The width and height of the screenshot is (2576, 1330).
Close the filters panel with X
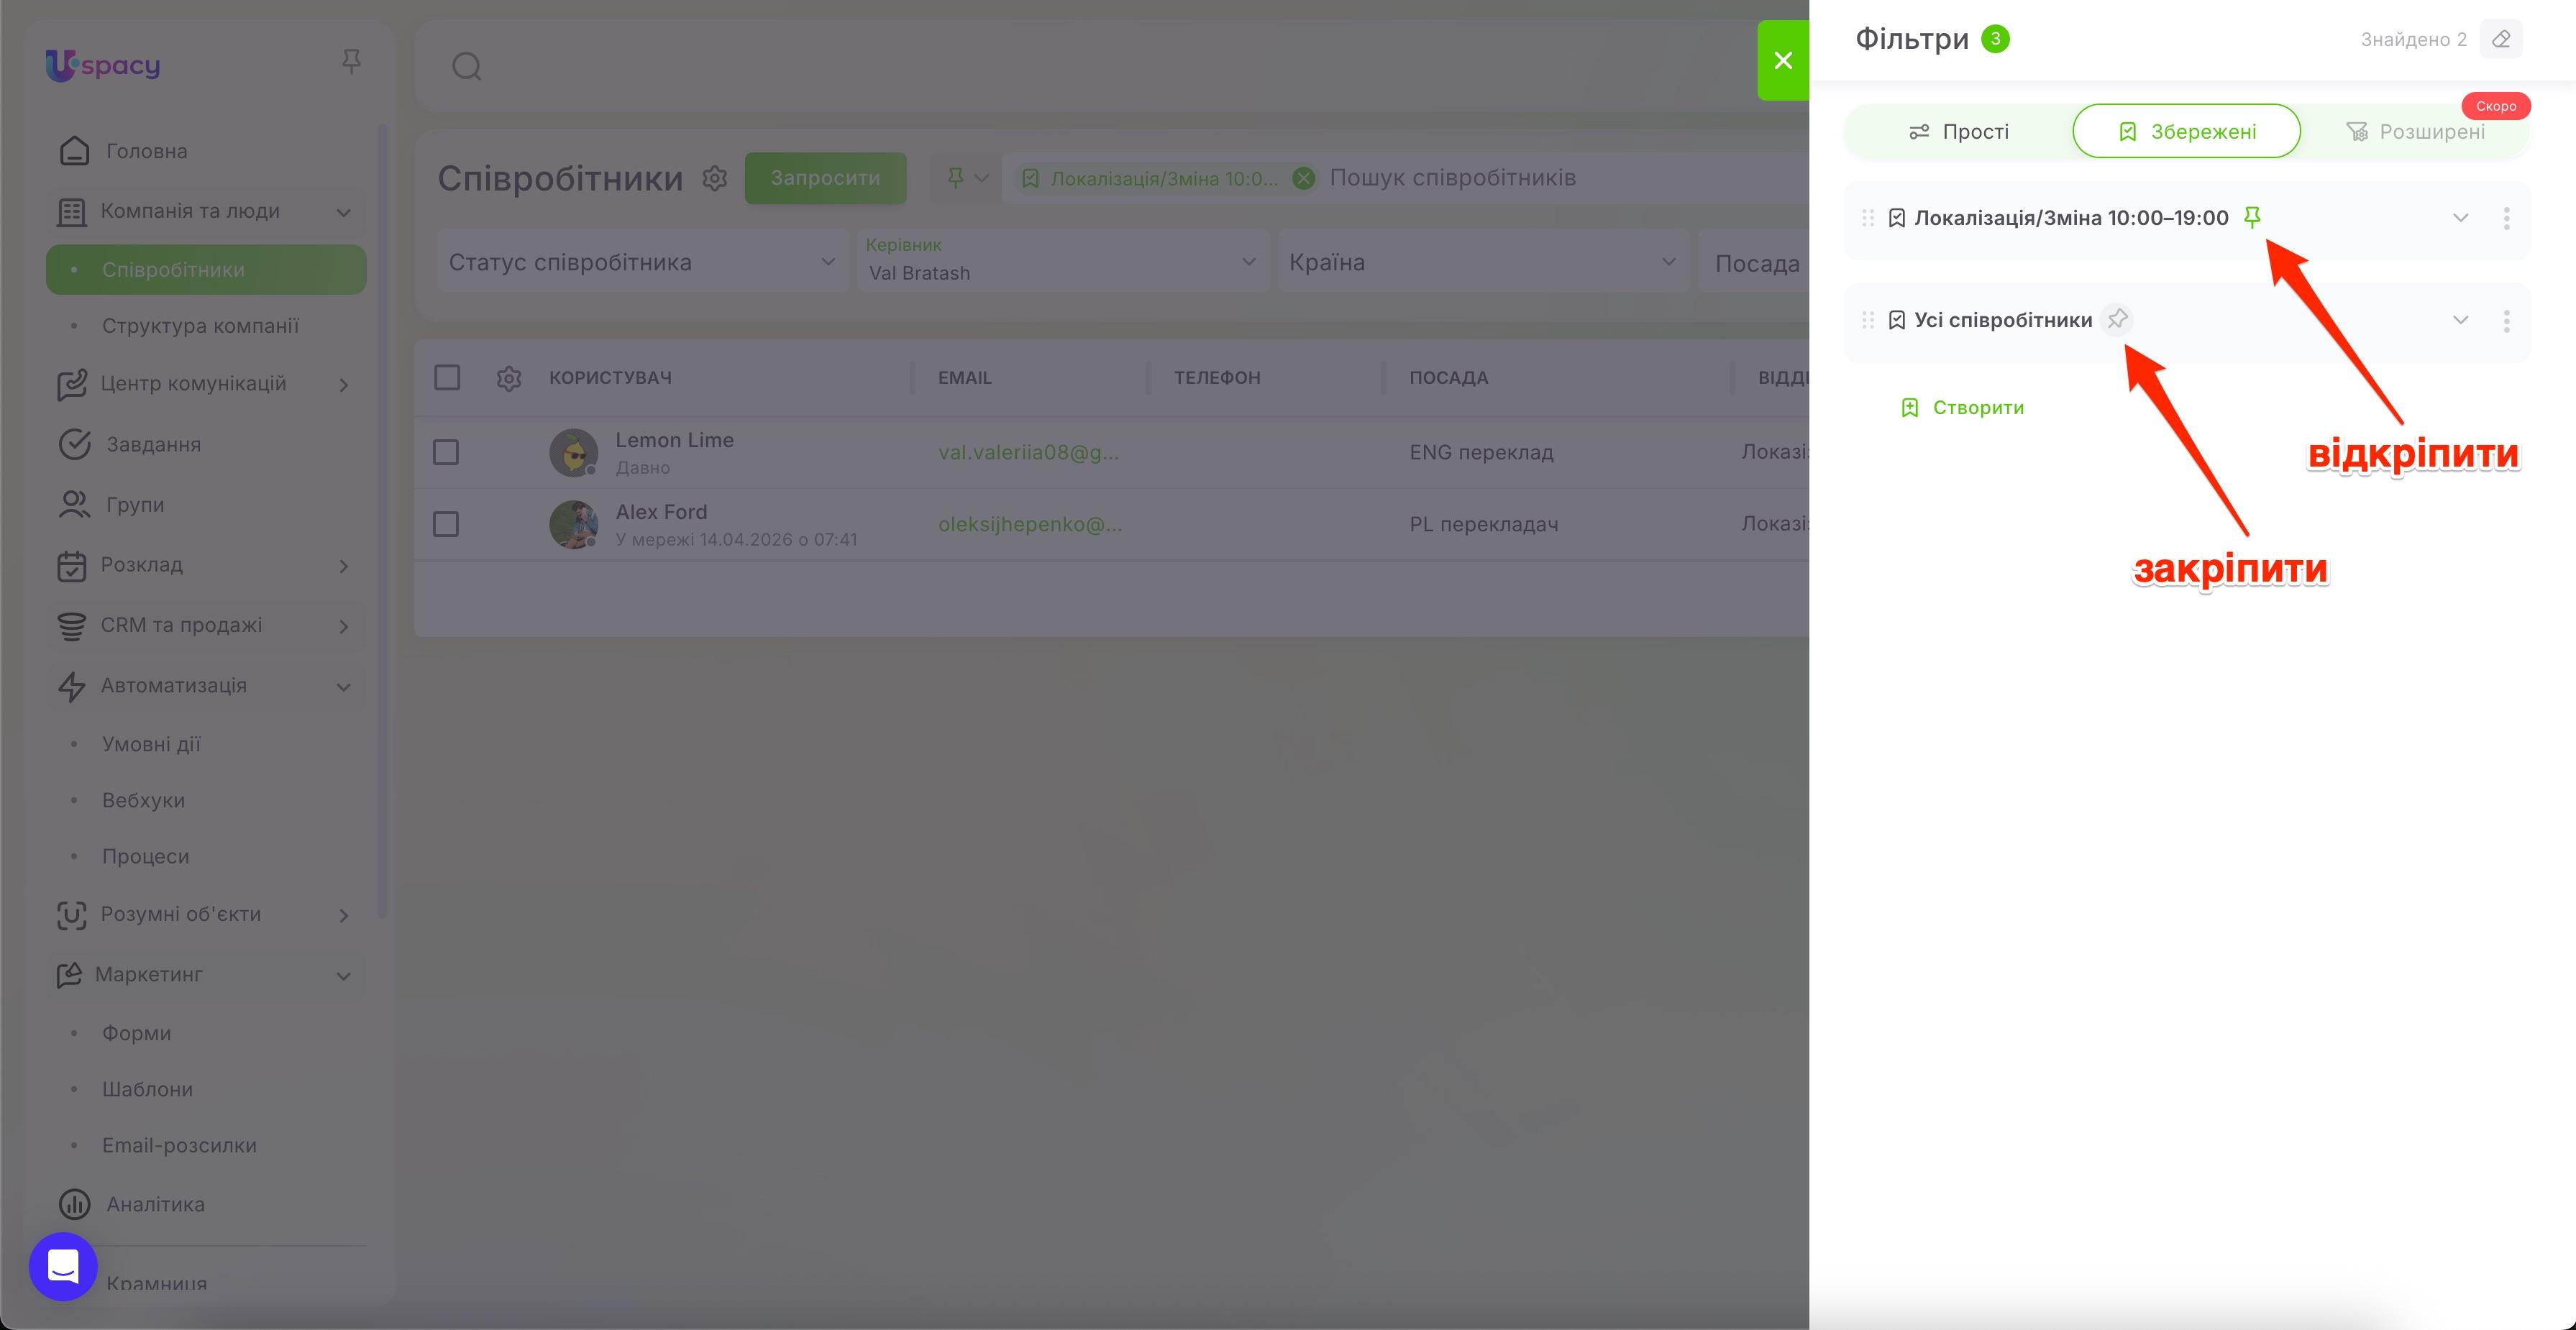tap(1783, 60)
